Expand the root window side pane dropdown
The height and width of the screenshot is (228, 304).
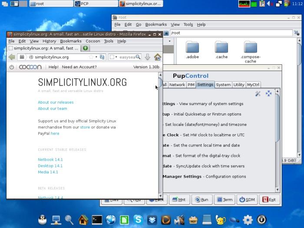pyautogui.click(x=170, y=41)
